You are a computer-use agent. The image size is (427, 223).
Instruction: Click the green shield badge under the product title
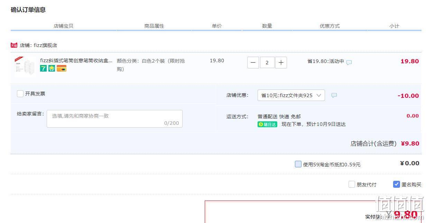pos(52,68)
